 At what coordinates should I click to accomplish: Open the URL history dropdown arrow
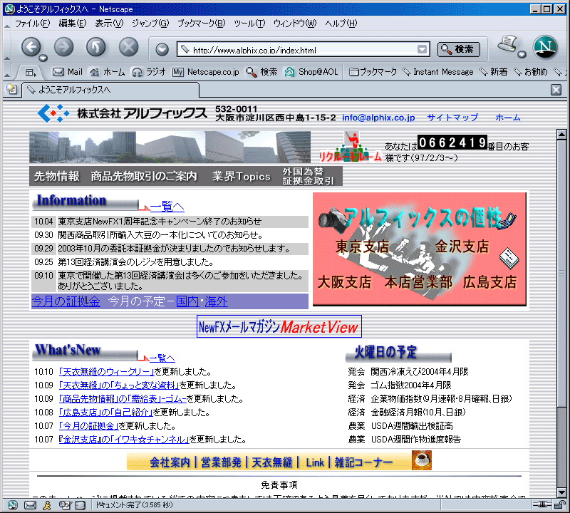(422, 49)
